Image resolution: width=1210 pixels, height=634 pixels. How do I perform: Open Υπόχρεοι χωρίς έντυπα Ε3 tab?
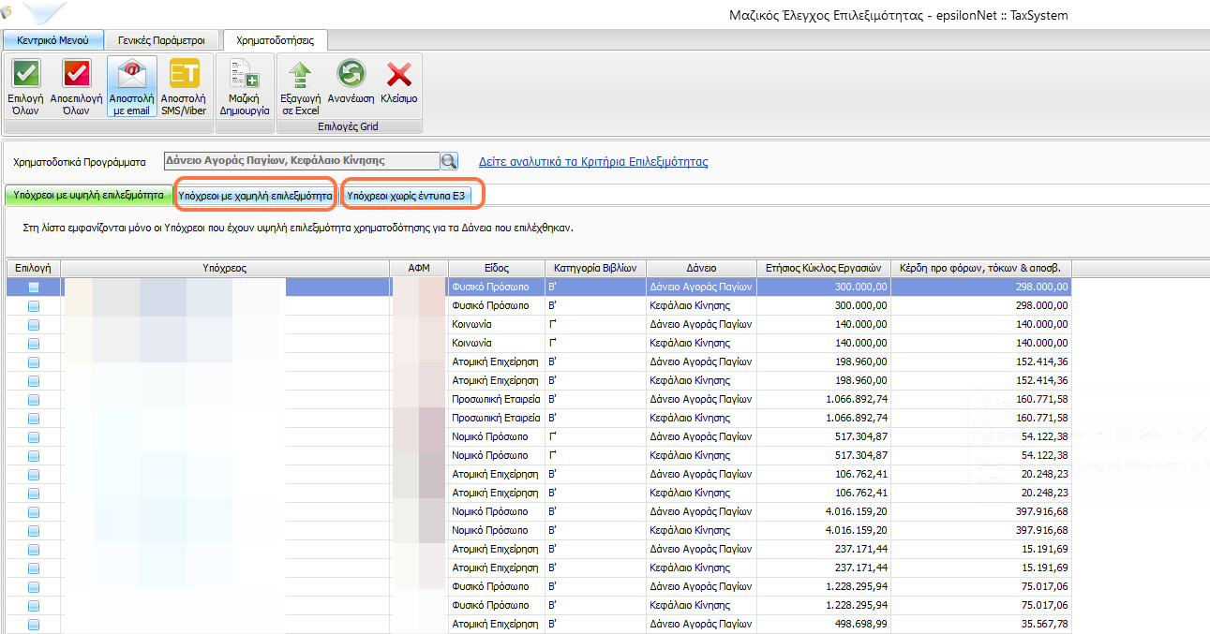[406, 196]
